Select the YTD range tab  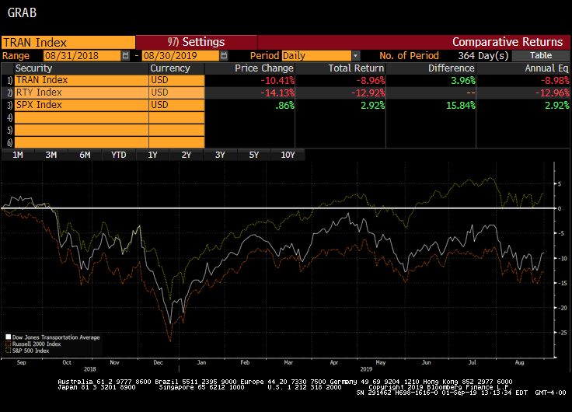coord(119,155)
